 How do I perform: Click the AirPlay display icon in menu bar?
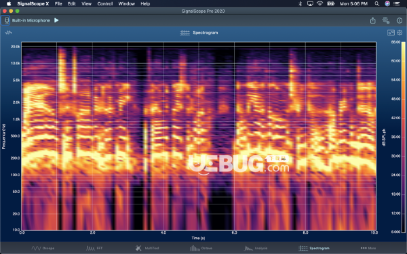coord(310,3)
